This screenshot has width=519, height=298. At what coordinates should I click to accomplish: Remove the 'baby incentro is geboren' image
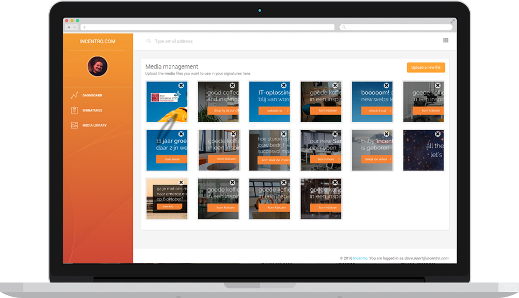[386, 134]
